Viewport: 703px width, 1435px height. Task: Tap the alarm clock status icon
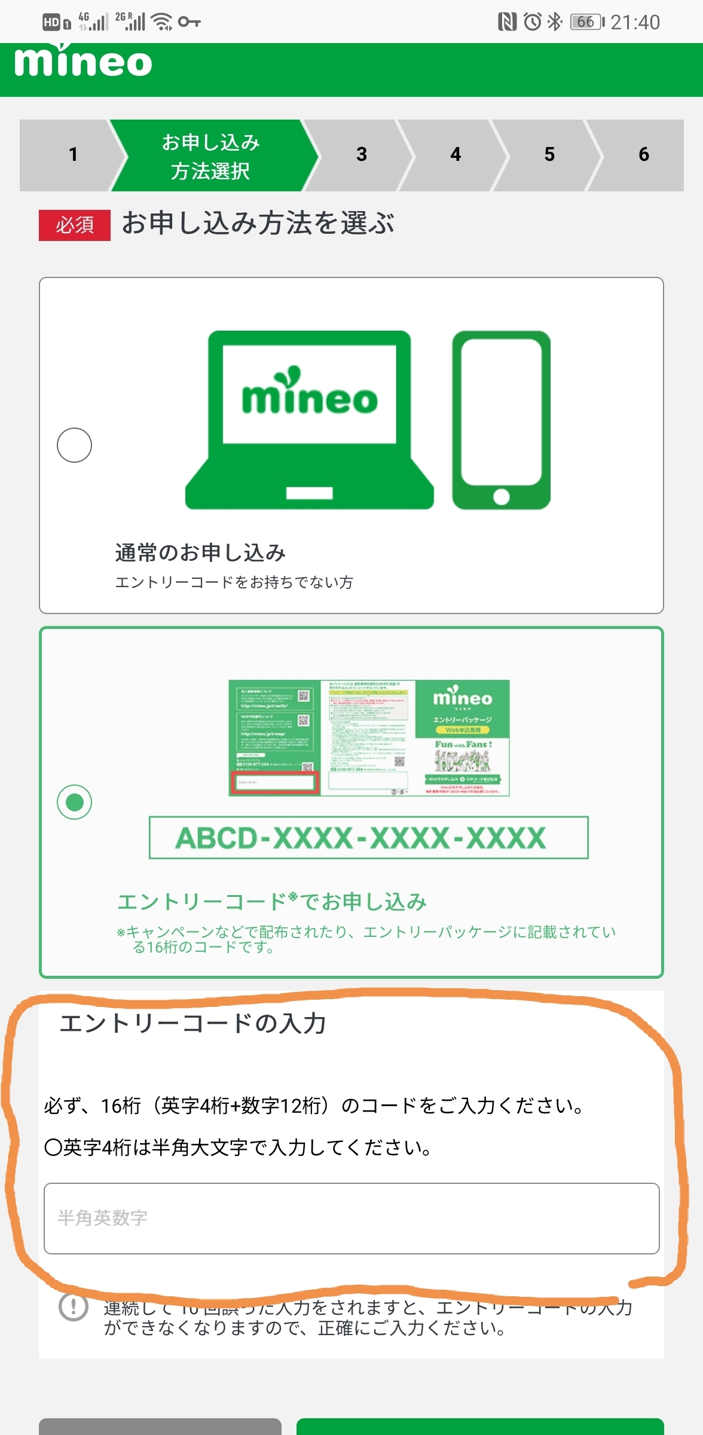coord(532,22)
